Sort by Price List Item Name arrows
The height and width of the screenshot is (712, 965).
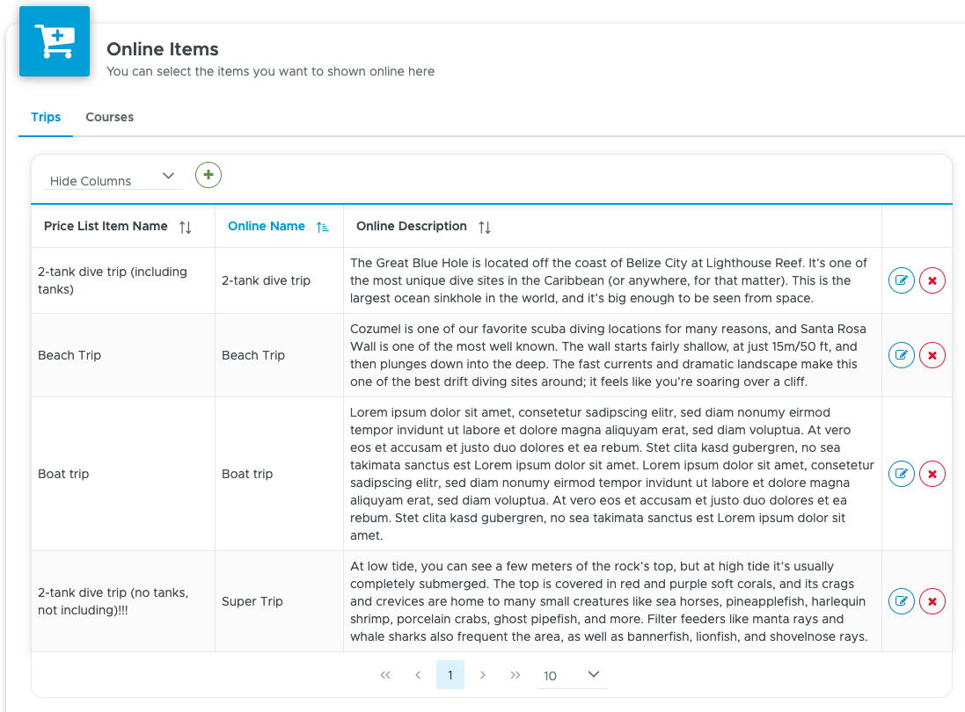(186, 228)
